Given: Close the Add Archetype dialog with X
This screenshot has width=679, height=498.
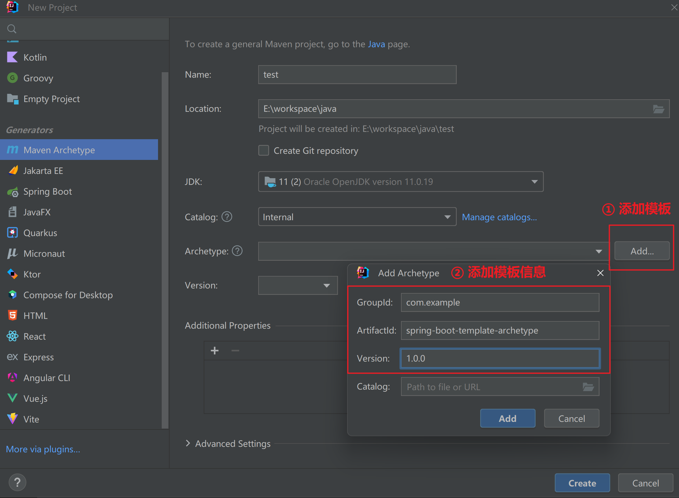Looking at the screenshot, I should click(x=600, y=273).
